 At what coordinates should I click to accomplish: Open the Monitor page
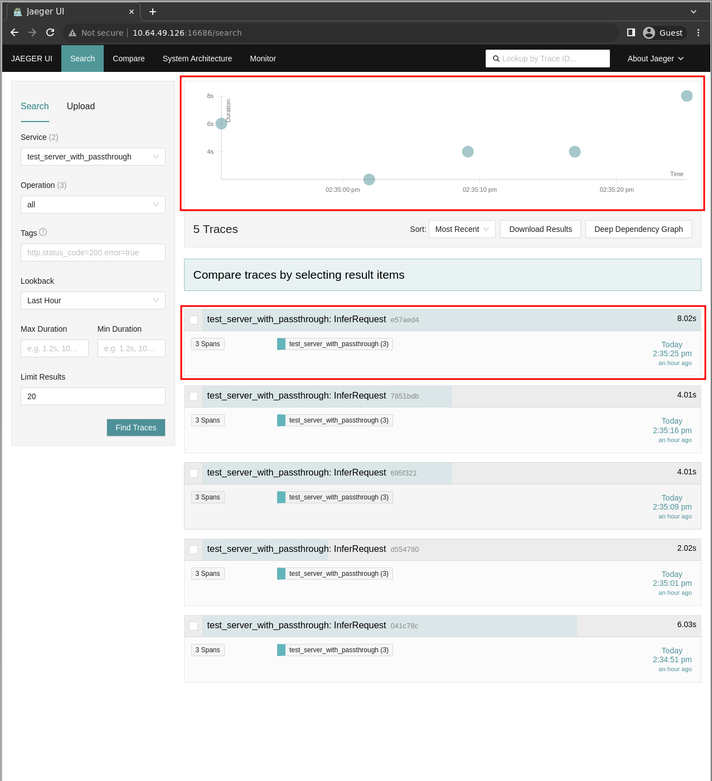(263, 59)
